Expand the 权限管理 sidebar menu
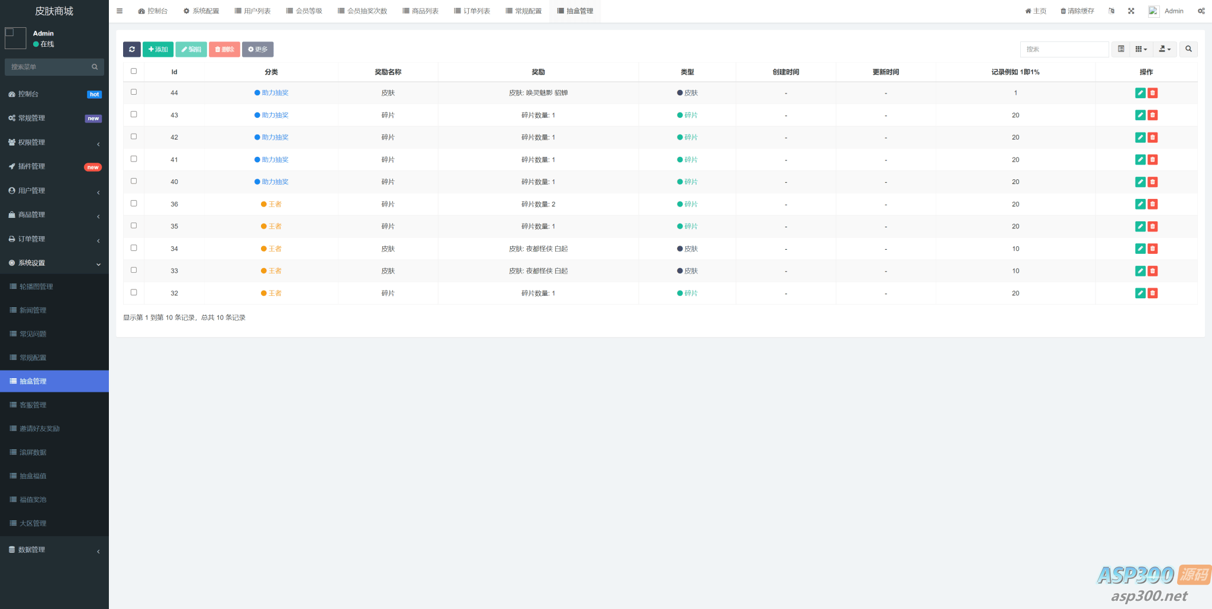1212x609 pixels. tap(54, 143)
